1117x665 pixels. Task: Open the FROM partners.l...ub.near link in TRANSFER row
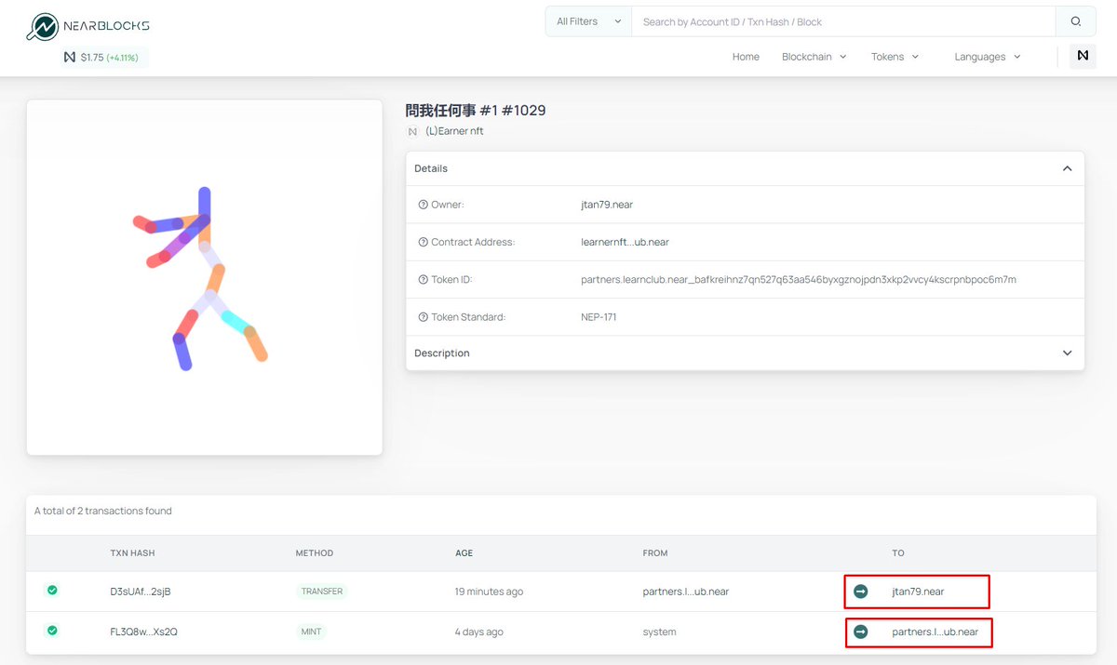(686, 592)
